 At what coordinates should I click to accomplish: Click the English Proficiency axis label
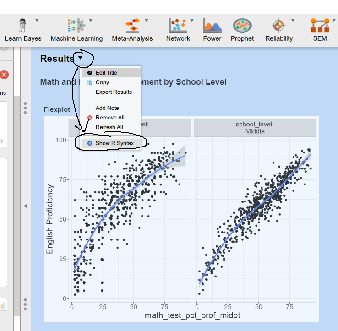pyautogui.click(x=49, y=219)
